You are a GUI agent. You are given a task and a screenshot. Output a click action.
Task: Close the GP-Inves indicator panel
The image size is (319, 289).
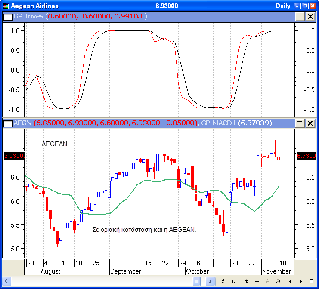click(310, 16)
